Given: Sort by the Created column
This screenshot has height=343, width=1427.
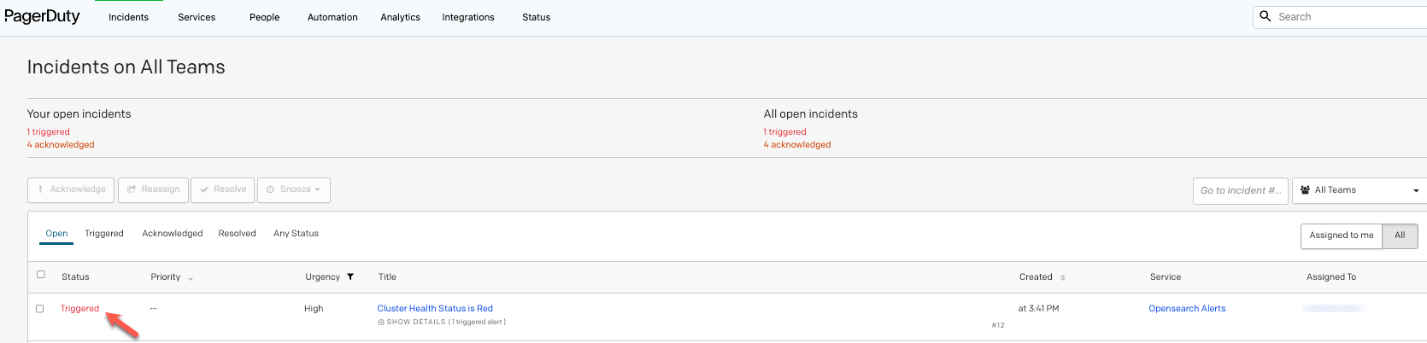Looking at the screenshot, I should [1042, 277].
